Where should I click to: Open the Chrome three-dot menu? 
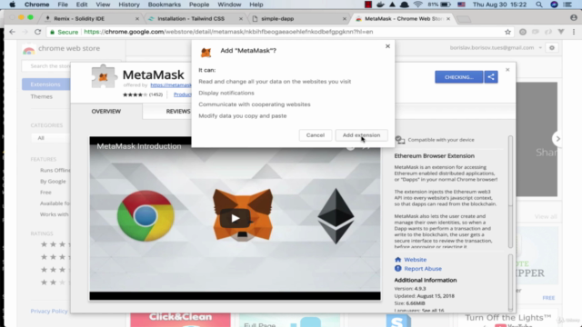574,32
